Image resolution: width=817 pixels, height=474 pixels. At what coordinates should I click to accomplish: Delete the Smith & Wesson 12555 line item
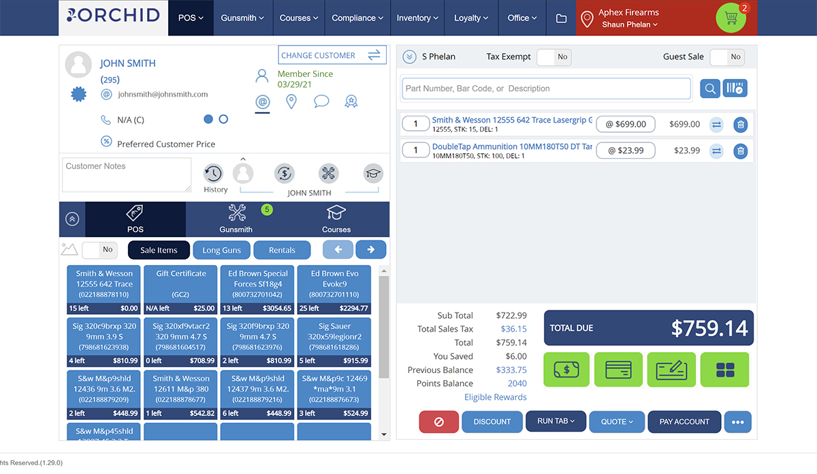click(x=740, y=125)
